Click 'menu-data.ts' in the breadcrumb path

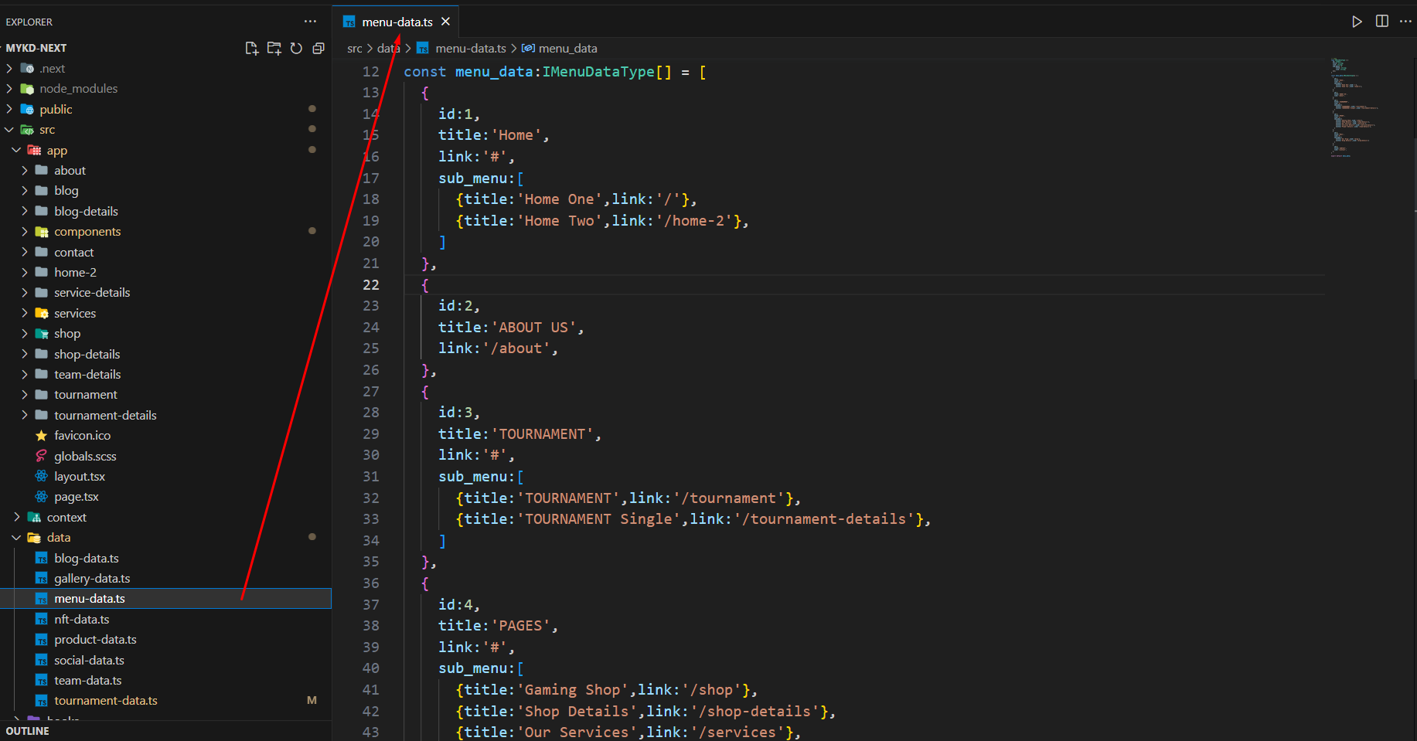click(470, 48)
